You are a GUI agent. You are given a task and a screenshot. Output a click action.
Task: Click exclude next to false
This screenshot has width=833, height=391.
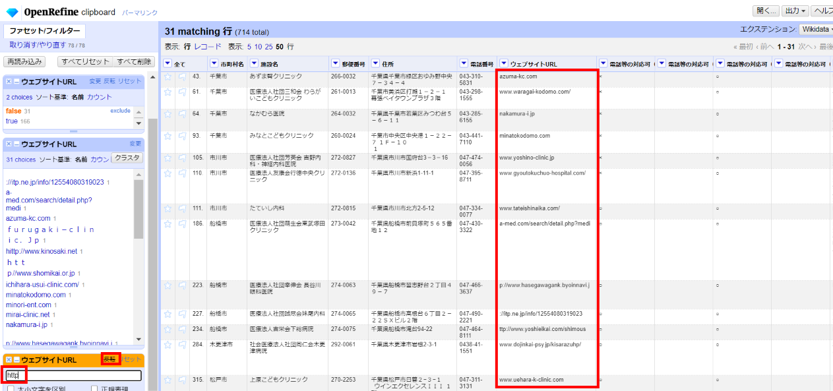pos(121,111)
